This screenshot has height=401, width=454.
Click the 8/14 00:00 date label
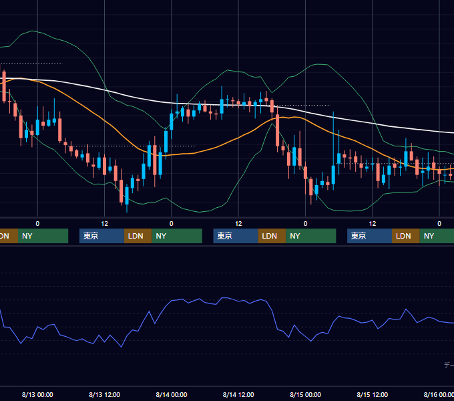point(172,394)
